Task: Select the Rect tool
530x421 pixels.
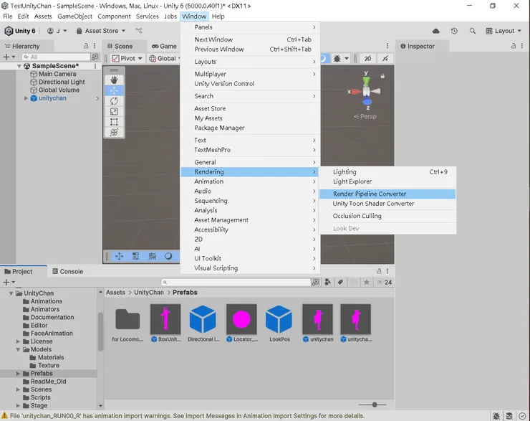Action: [x=114, y=122]
